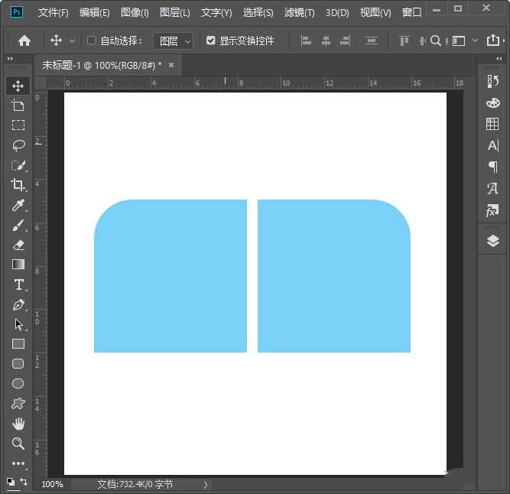Select the Hand tool

pos(18,424)
